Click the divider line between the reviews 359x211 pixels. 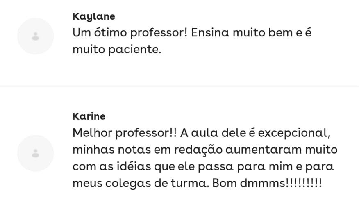tap(179, 86)
